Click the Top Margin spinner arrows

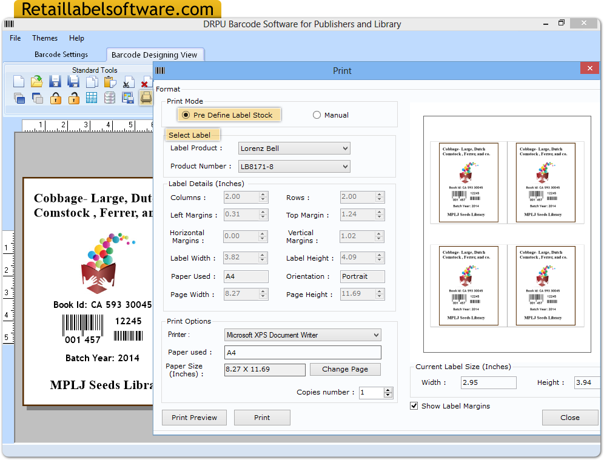point(380,215)
